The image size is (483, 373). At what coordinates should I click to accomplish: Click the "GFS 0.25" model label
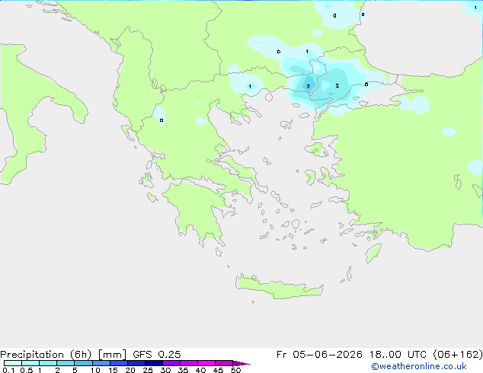tap(157, 355)
